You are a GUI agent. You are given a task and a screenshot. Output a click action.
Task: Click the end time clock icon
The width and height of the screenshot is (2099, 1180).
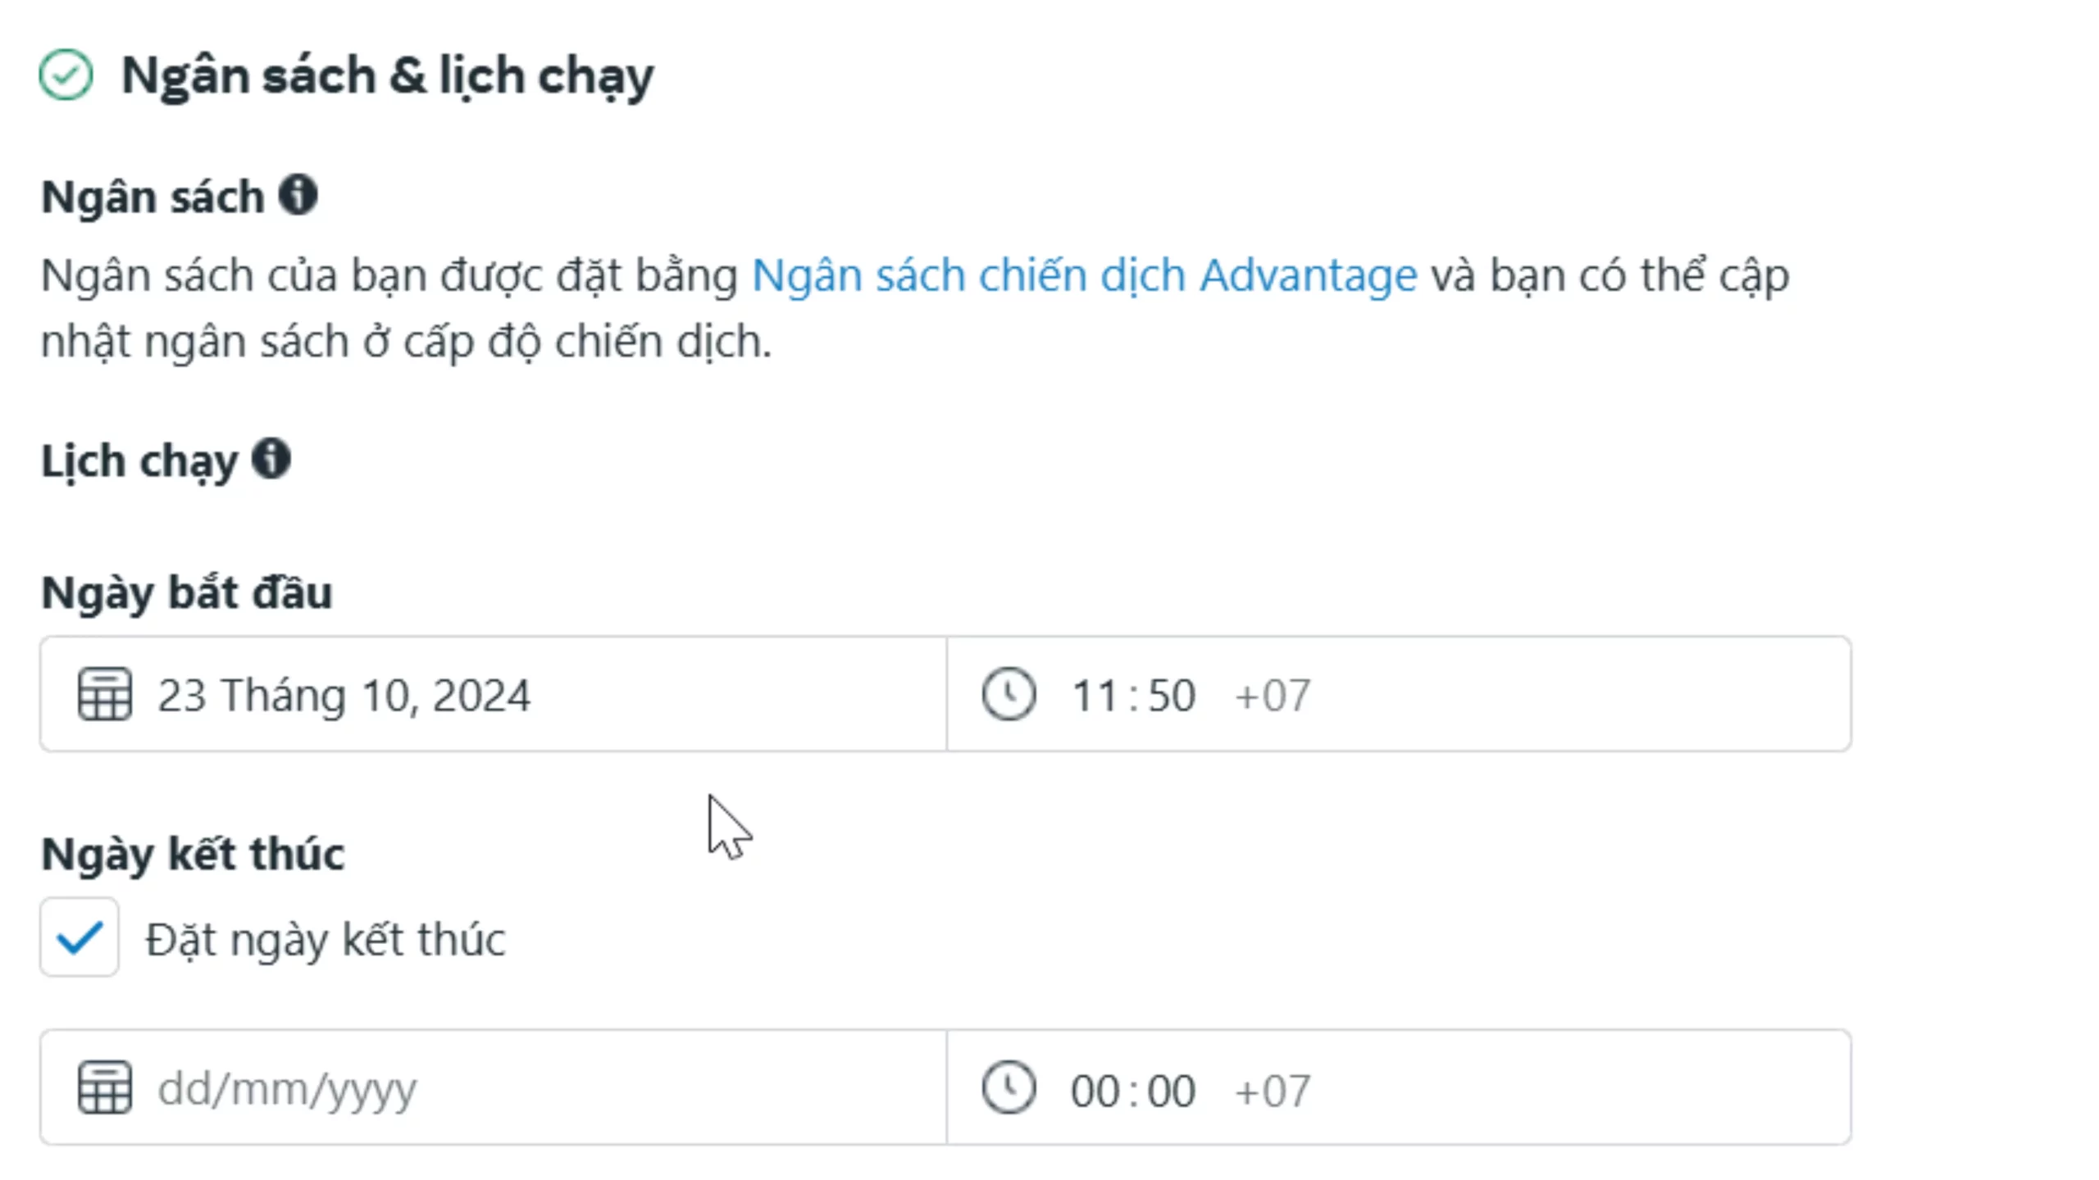pos(1009,1088)
